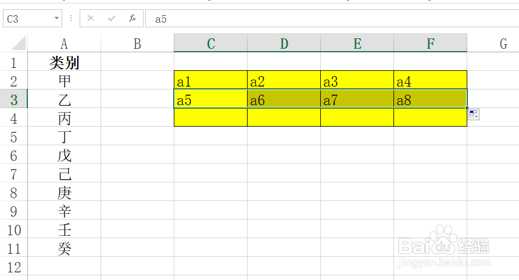Screen dimensions: 519x280
Task: Select column B header
Action: [x=137, y=44]
